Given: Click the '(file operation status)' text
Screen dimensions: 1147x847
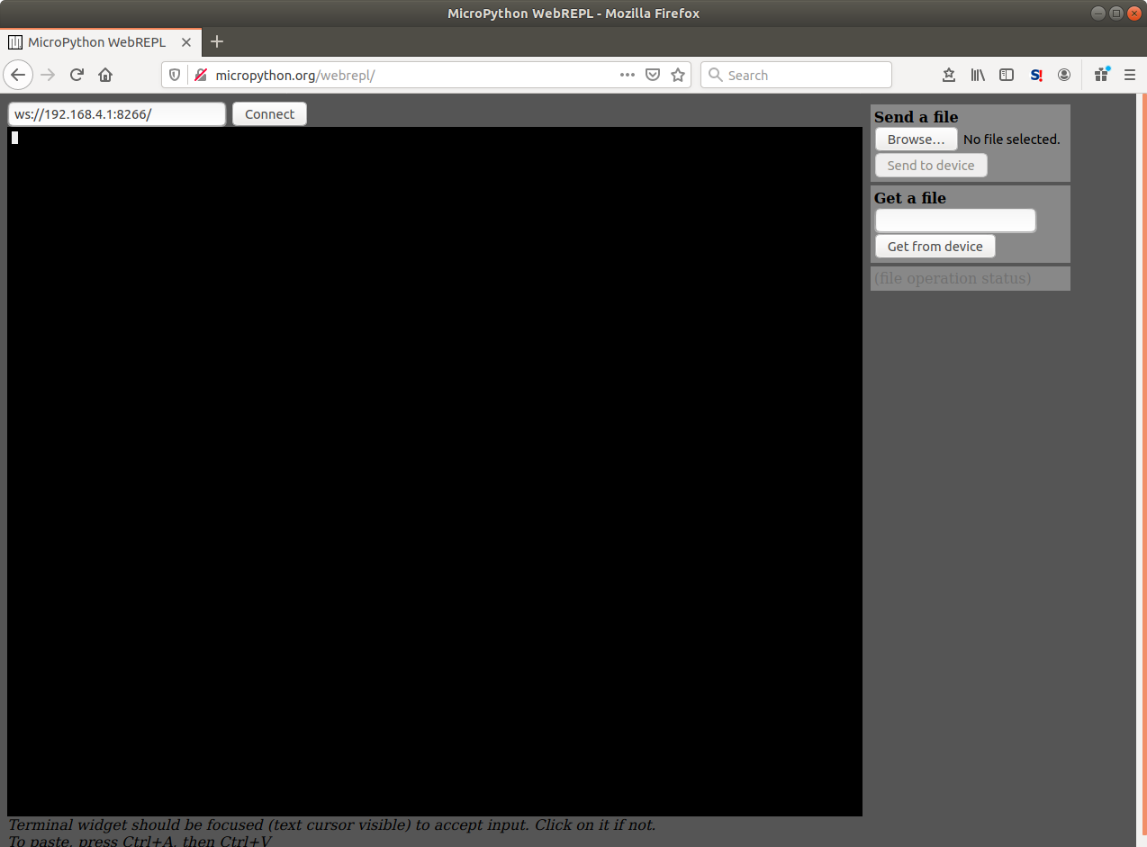Looking at the screenshot, I should pyautogui.click(x=953, y=278).
